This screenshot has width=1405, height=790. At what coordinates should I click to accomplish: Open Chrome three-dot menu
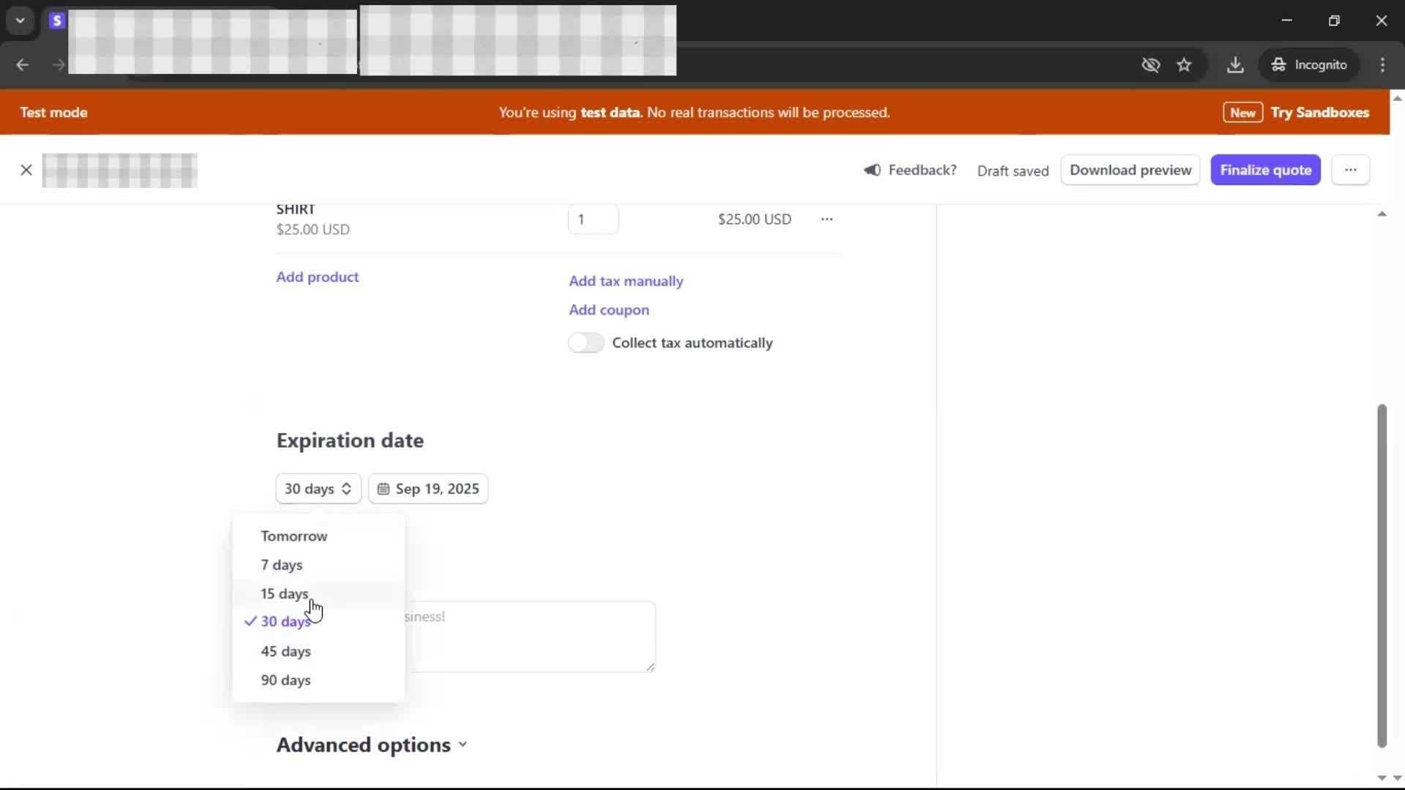pyautogui.click(x=1382, y=64)
